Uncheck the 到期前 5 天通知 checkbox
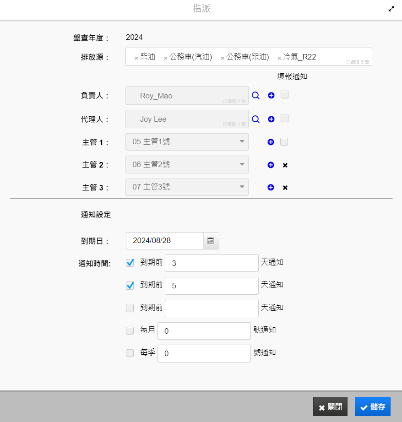 (130, 285)
